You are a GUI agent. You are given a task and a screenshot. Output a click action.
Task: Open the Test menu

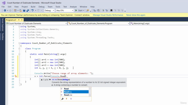[x=65, y=7]
